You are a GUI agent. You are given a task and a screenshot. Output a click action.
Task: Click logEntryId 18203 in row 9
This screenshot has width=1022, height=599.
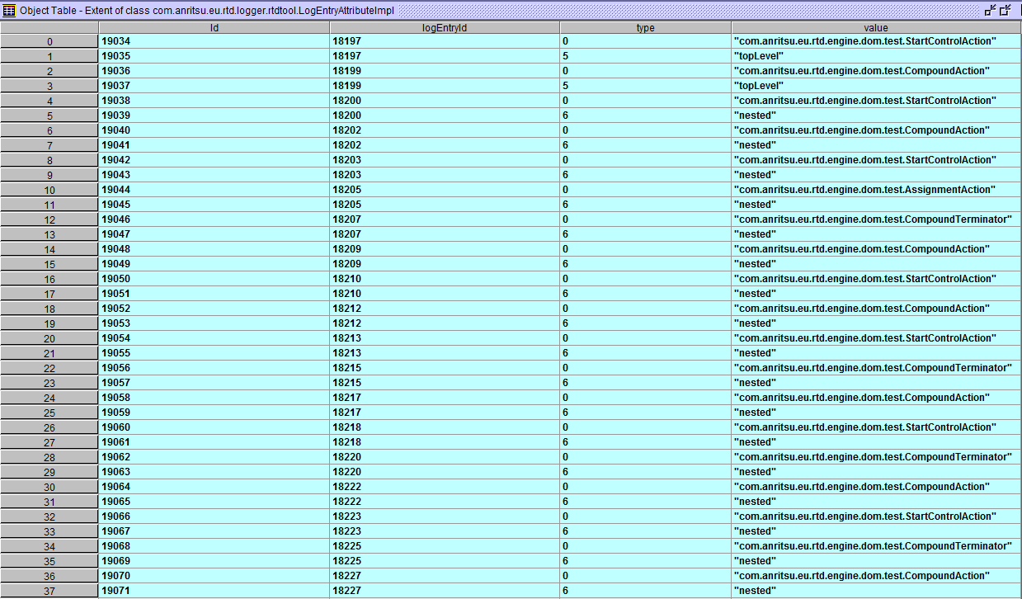coord(445,175)
